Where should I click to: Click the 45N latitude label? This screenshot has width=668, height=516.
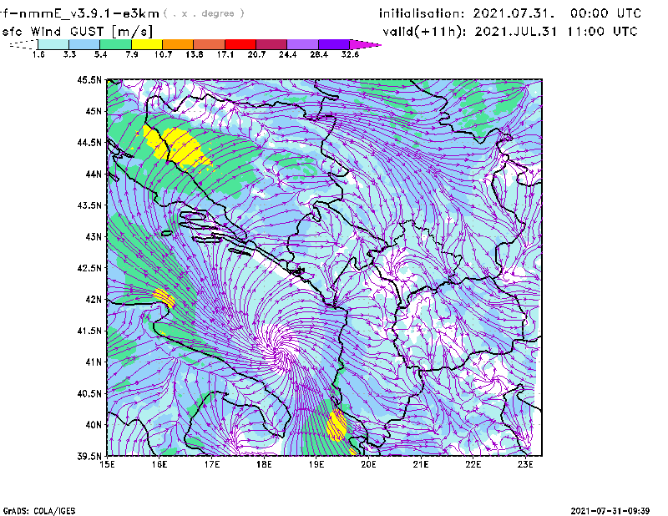click(x=94, y=111)
